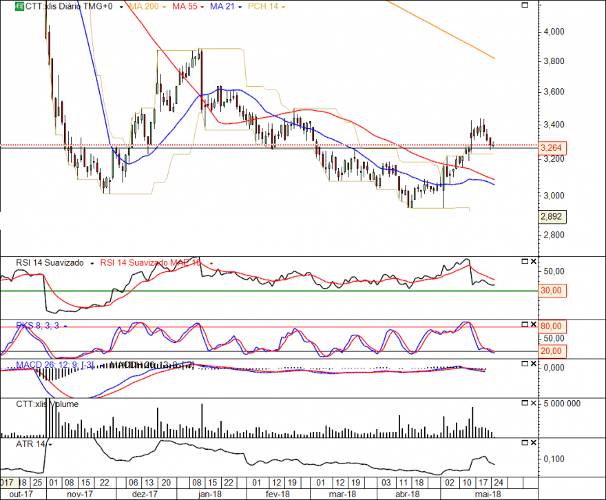Select the mar-18 month on time axis

(x=342, y=494)
